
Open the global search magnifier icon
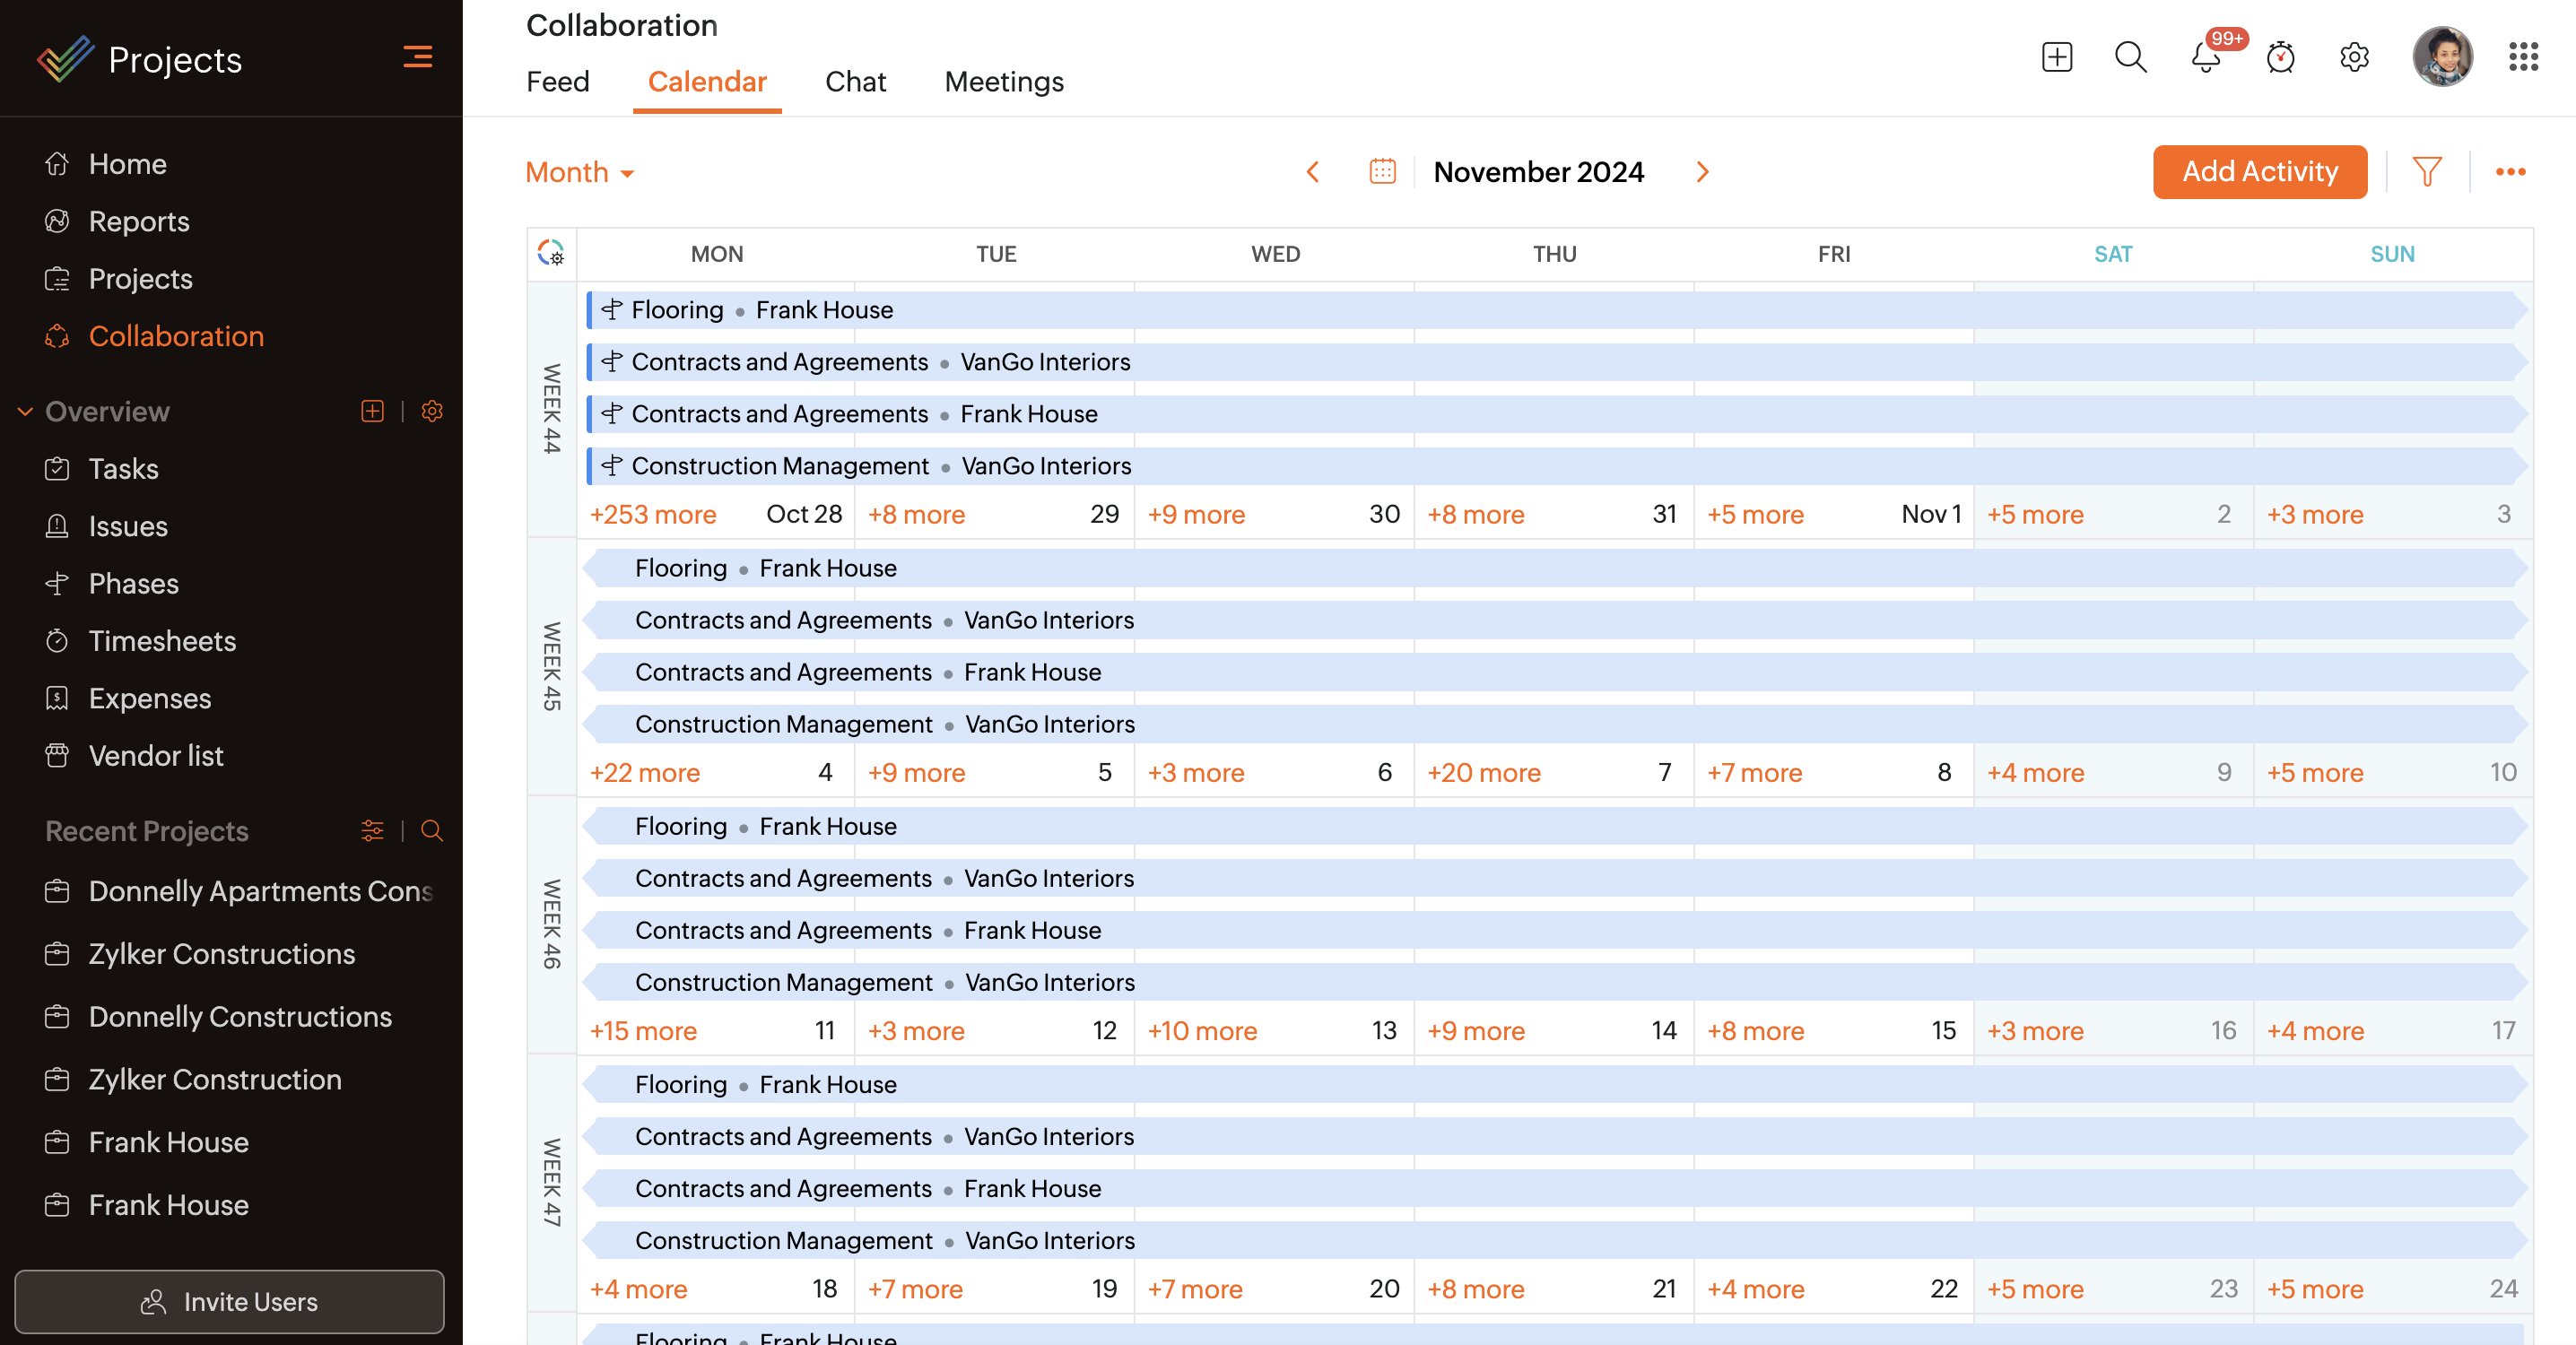[2130, 57]
